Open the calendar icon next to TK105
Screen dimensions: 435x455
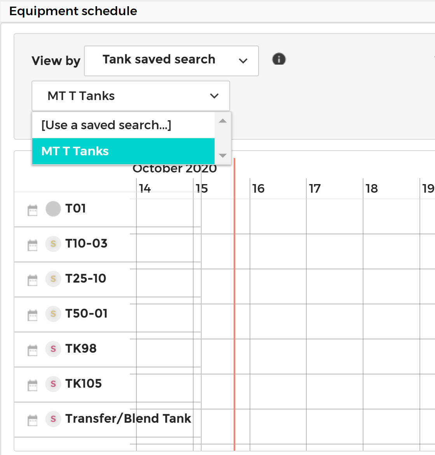(x=32, y=384)
